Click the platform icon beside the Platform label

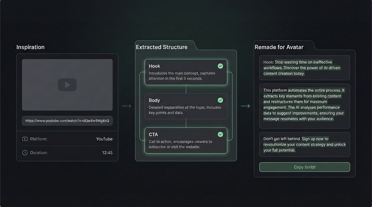pyautogui.click(x=25, y=139)
